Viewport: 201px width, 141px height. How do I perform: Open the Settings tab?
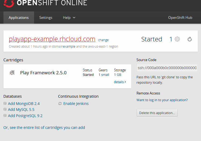(x=46, y=17)
